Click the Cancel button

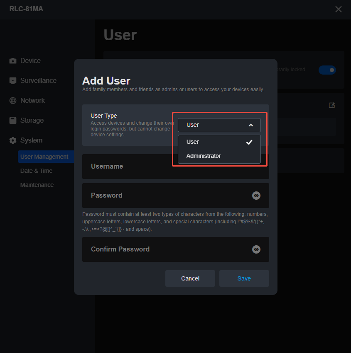190,278
